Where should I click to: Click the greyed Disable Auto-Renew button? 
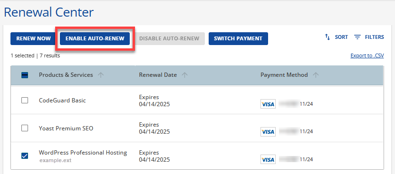[169, 38]
